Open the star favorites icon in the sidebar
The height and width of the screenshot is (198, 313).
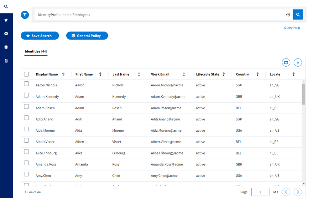point(6,20)
